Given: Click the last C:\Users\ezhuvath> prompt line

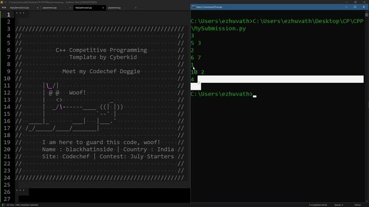Looking at the screenshot, I should [x=221, y=94].
